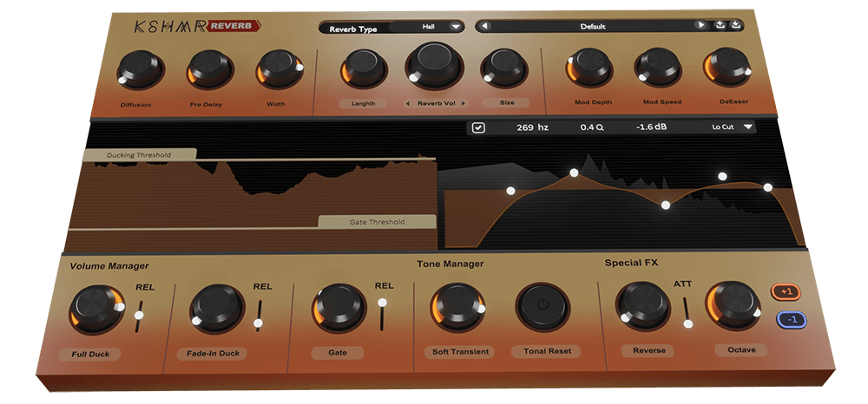Select the lowest EQ node in the dip
The width and height of the screenshot is (868, 404).
(x=666, y=205)
